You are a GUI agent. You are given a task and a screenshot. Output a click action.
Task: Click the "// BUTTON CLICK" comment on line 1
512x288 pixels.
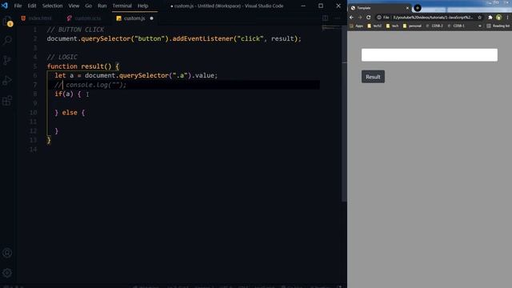(75, 30)
